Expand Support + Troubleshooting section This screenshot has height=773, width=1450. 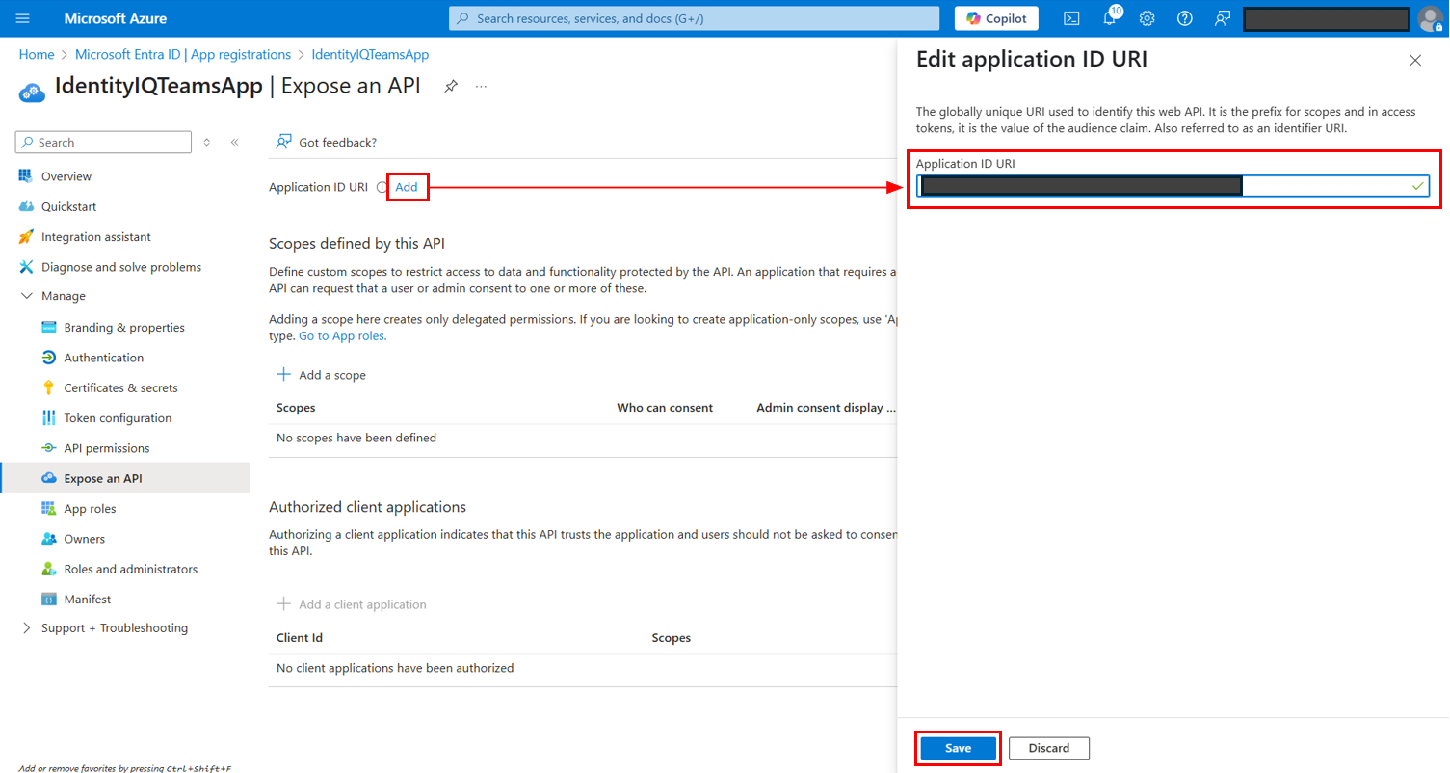pos(25,628)
